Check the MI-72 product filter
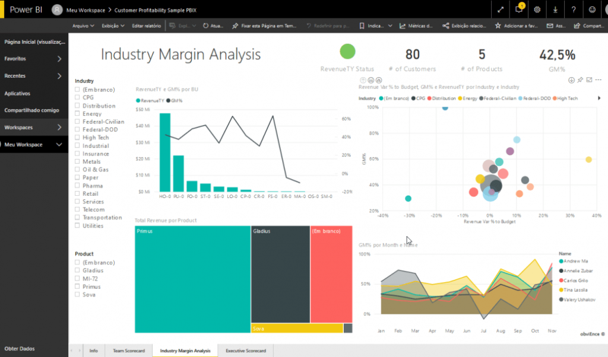The height and width of the screenshot is (357, 608). click(x=77, y=278)
